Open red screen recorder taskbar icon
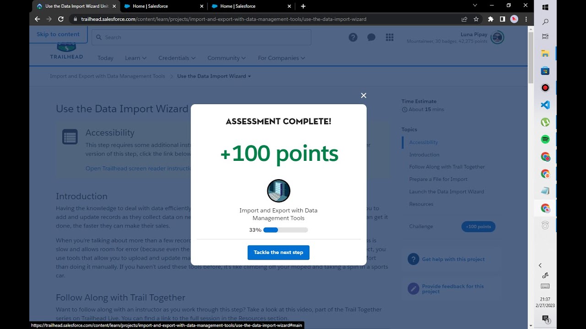This screenshot has width=586, height=329. 545,88
